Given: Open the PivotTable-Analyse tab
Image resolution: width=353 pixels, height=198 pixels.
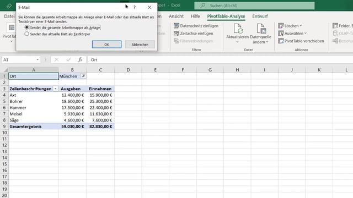Looking at the screenshot, I should [x=226, y=16].
